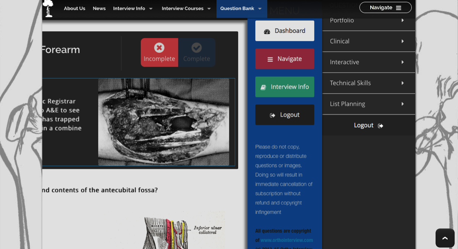The height and width of the screenshot is (249, 458).
Task: Click the scroll-to-top arrow button
Action: 445,238
